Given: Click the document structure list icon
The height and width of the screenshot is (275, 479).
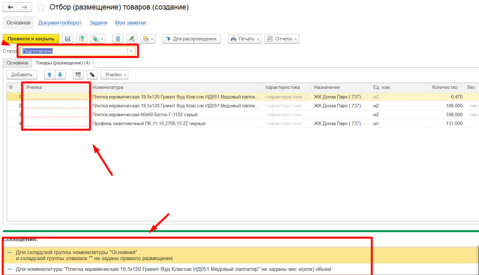Looking at the screenshot, I should (x=118, y=39).
